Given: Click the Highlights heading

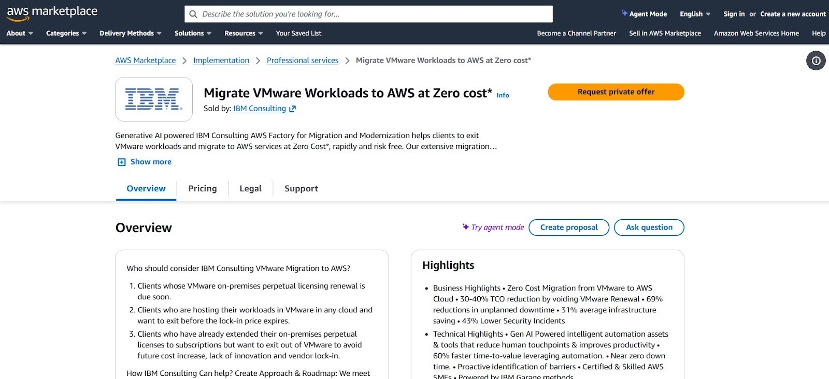Looking at the screenshot, I should coord(448,265).
